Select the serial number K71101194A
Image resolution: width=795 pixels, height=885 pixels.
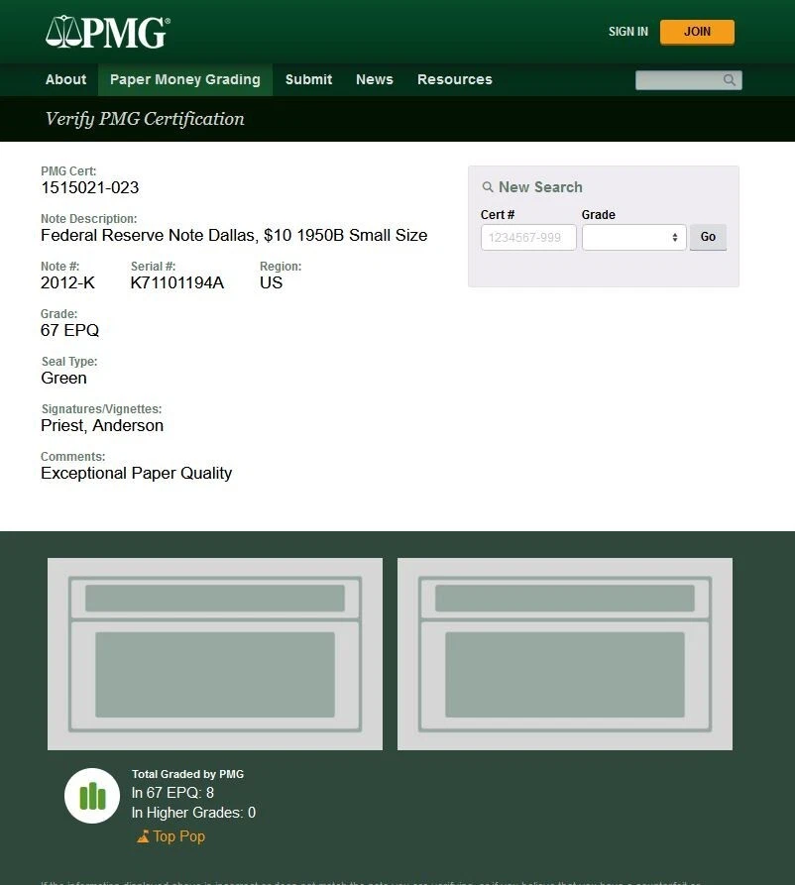tap(177, 282)
